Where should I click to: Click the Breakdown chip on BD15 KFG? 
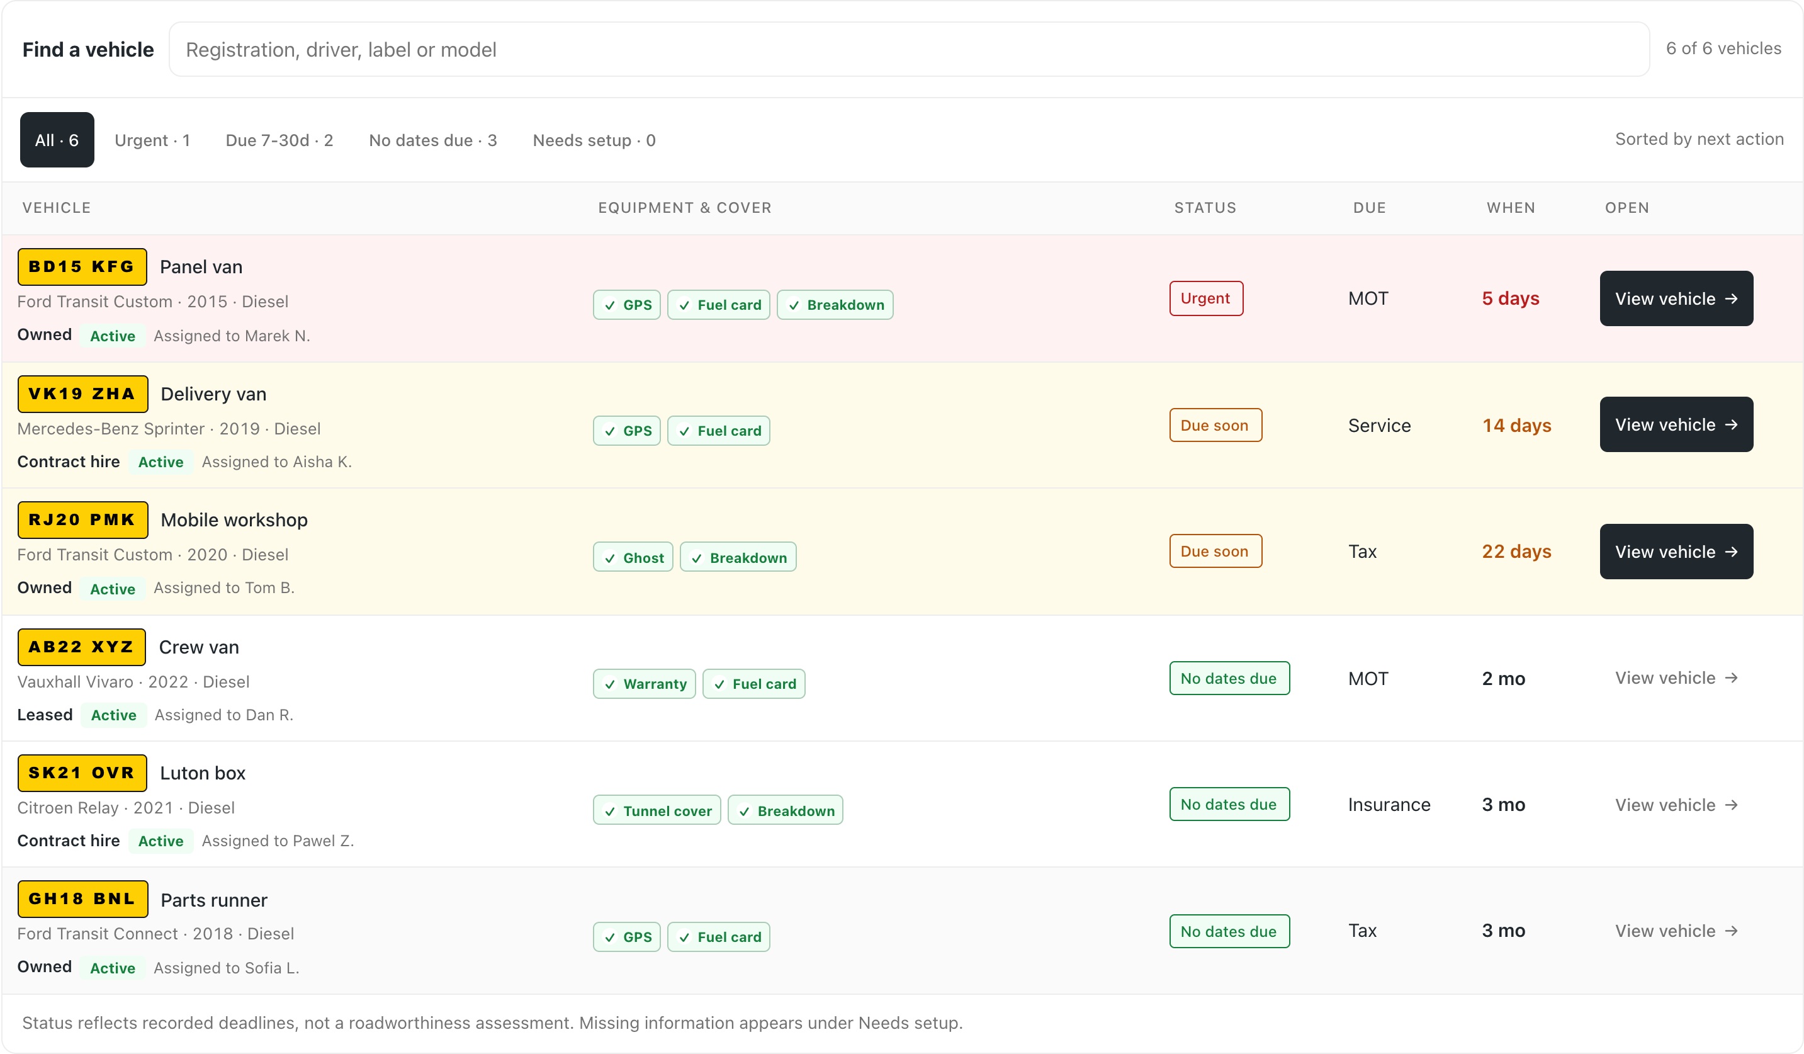click(835, 305)
